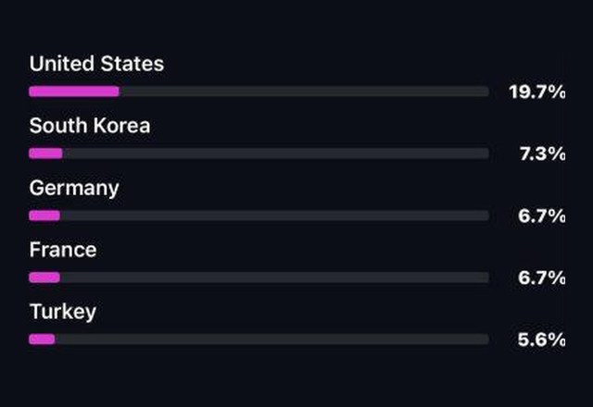The height and width of the screenshot is (407, 593).
Task: Click the United States country label
Action: [x=96, y=64]
